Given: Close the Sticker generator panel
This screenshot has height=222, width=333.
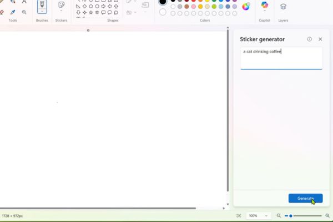Looking at the screenshot, I should click(320, 39).
